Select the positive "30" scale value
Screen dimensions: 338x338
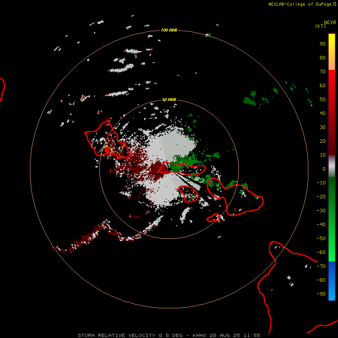click(323, 127)
